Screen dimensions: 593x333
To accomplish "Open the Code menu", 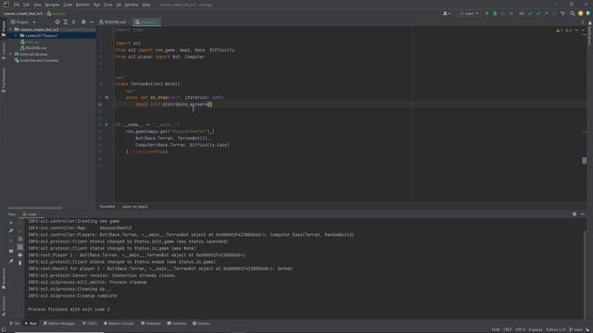I will point(68,5).
